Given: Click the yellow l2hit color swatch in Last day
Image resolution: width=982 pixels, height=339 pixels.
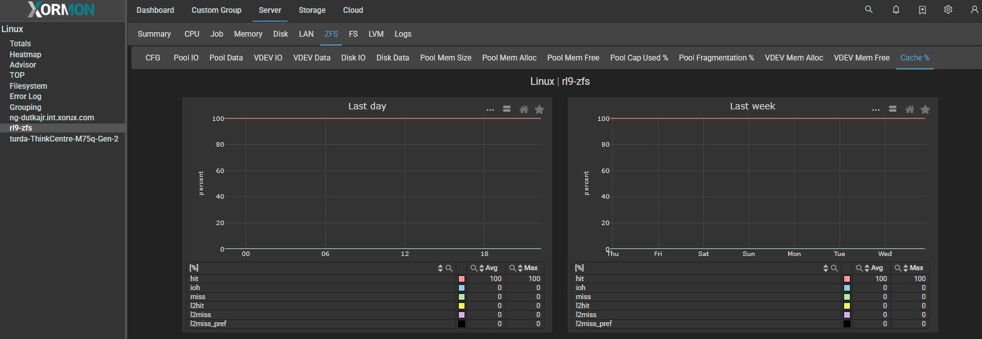Looking at the screenshot, I should coord(461,306).
